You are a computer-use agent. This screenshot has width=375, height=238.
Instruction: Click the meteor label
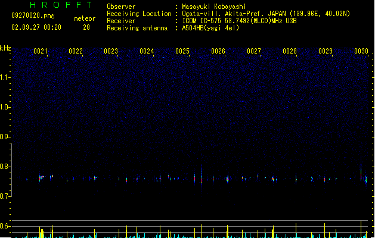[x=85, y=18]
